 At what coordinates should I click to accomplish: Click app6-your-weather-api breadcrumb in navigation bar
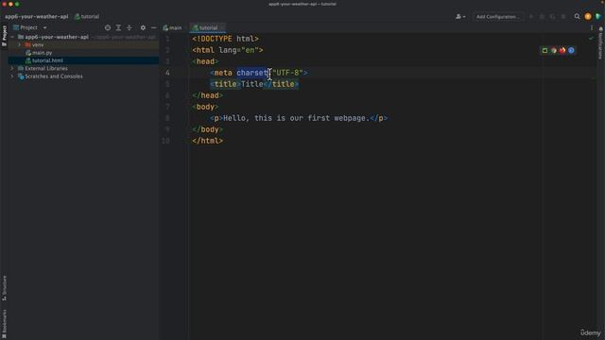click(36, 17)
